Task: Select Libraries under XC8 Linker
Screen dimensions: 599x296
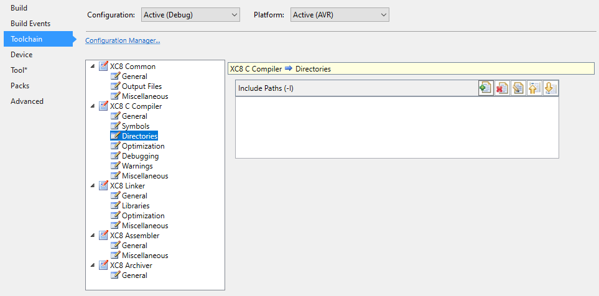Action: (135, 206)
